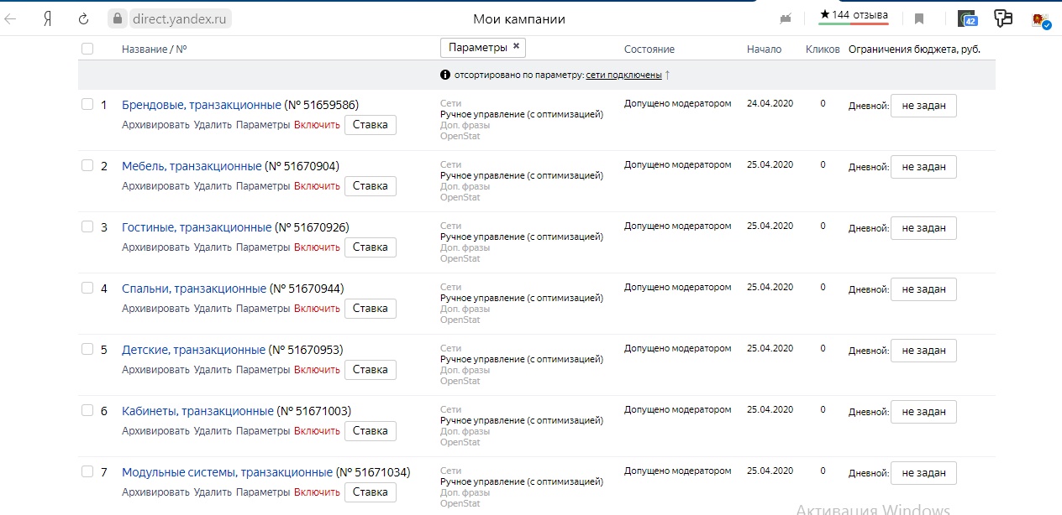The width and height of the screenshot is (1062, 515).
Task: Delete the Модульные системы campaign via Удалить
Action: 213,492
